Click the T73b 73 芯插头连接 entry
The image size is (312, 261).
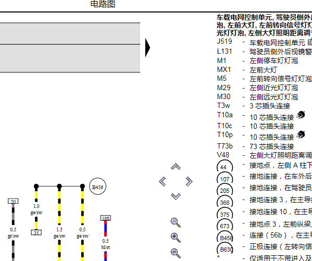click(255, 146)
